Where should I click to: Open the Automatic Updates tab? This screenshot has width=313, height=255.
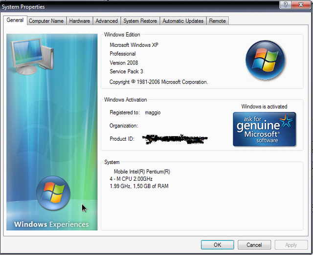[183, 21]
